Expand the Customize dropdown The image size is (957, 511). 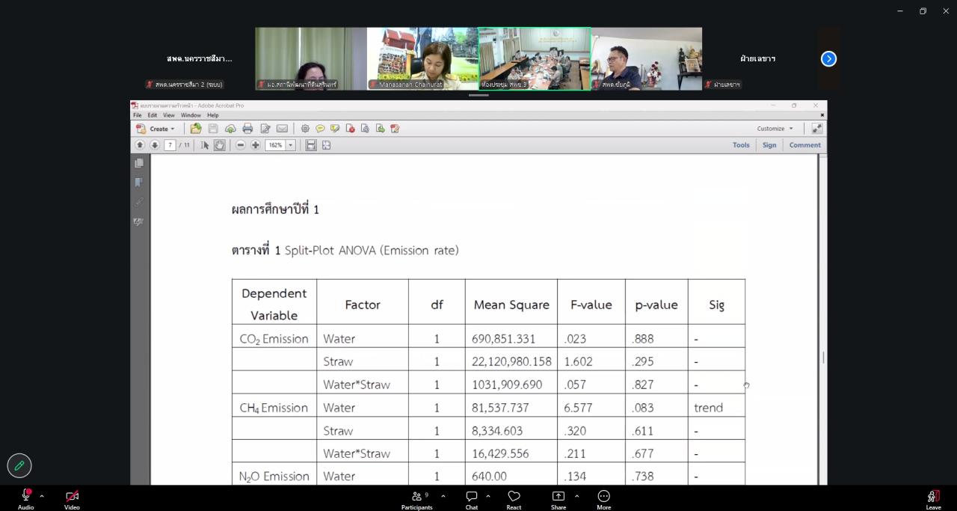click(775, 129)
